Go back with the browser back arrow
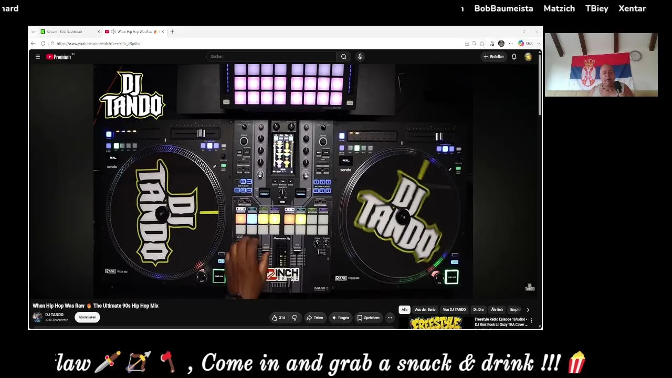This screenshot has height=378, width=672. (33, 44)
